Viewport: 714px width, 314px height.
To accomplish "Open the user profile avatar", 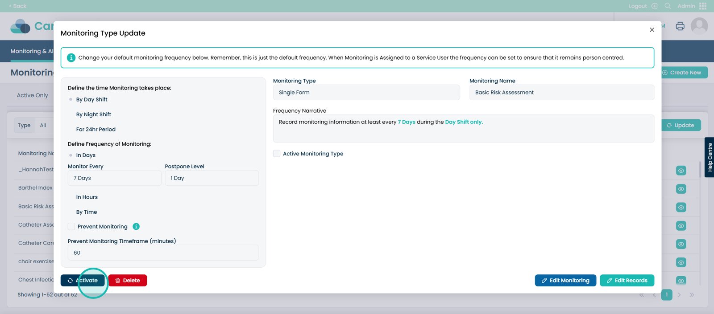I will (x=699, y=26).
